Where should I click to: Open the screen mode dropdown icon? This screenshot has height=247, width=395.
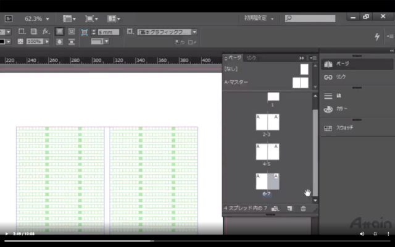pos(91,19)
